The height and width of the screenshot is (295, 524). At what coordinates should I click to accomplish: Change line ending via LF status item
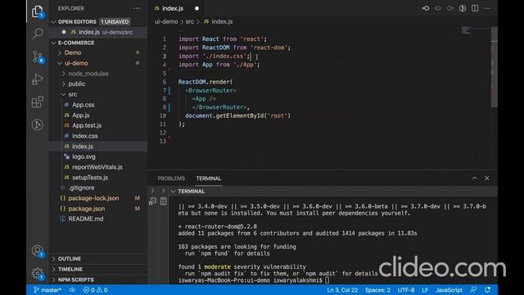click(x=425, y=290)
